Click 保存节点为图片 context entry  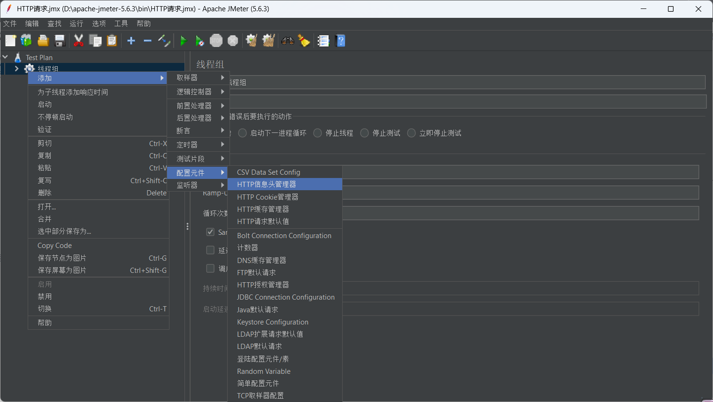tap(99, 258)
